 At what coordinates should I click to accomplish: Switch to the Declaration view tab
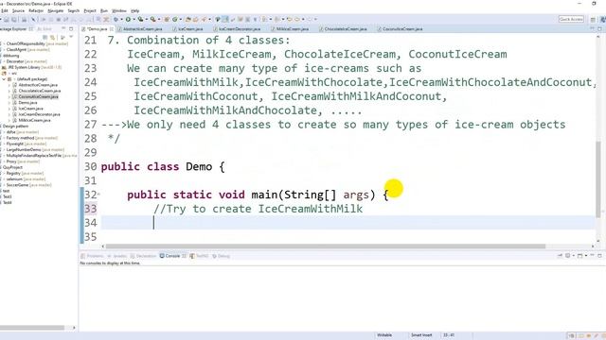(143, 256)
